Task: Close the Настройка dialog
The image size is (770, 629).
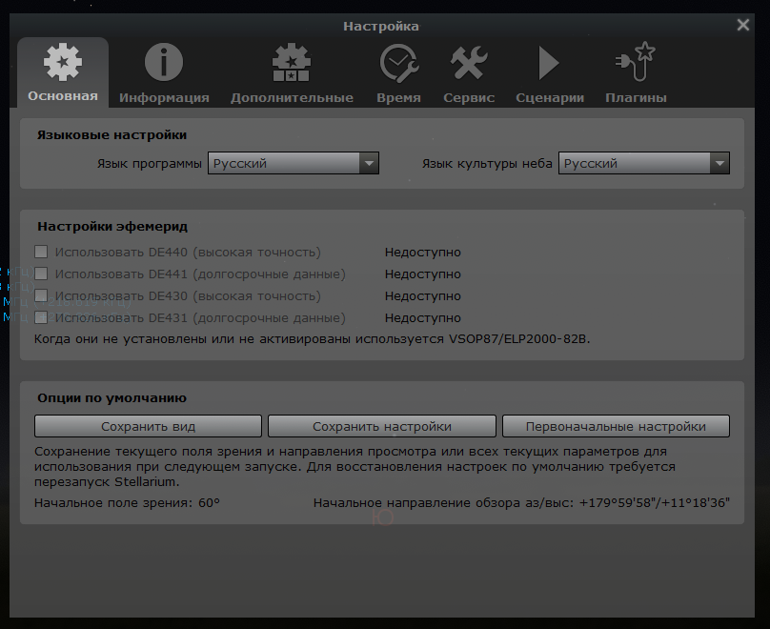Action: (743, 25)
